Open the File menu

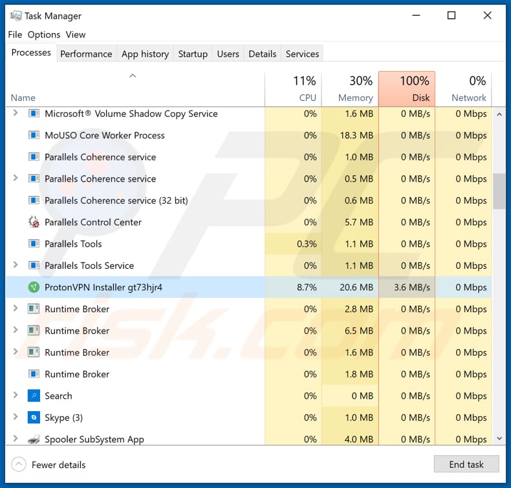pos(15,34)
